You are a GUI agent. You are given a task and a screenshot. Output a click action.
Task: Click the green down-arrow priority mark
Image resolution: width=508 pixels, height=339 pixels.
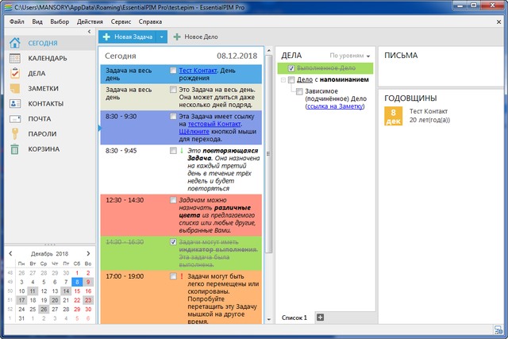[182, 151]
